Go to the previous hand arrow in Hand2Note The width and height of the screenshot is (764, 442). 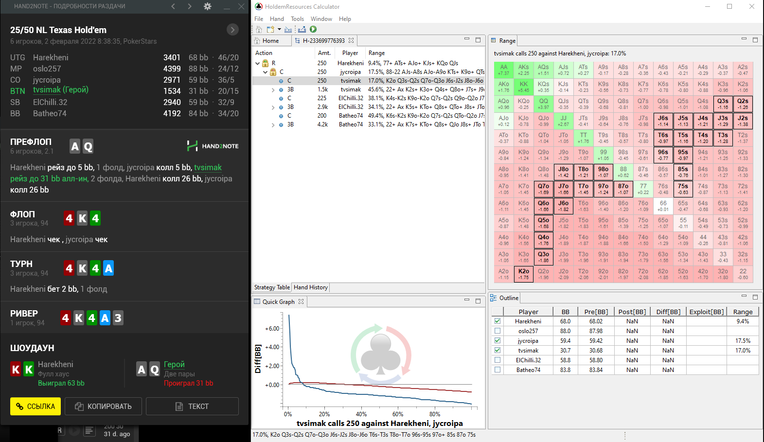coord(173,6)
